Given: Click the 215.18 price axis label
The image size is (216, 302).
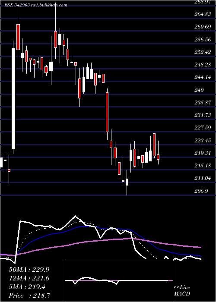Looking at the screenshot, I should coord(202,166).
